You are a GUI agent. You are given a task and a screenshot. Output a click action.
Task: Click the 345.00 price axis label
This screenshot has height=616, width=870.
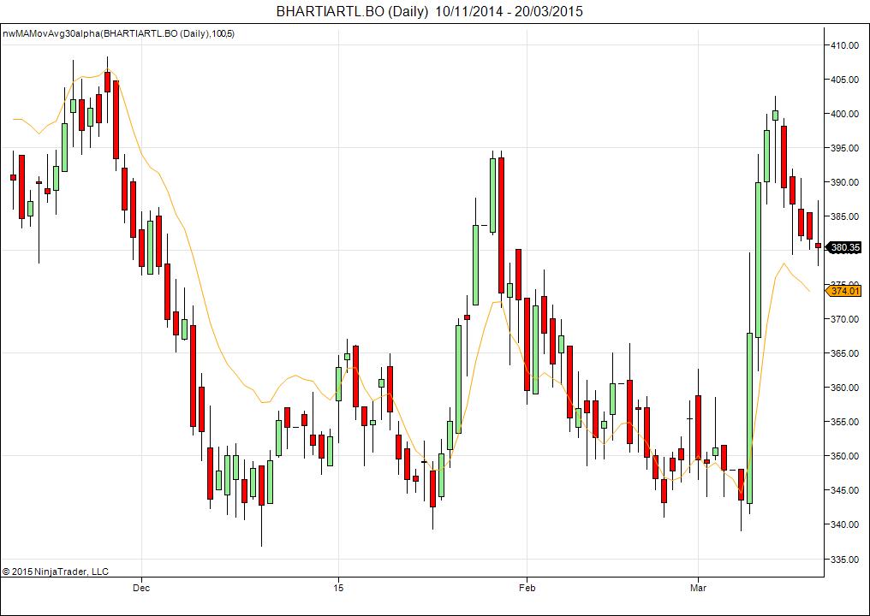tap(845, 490)
